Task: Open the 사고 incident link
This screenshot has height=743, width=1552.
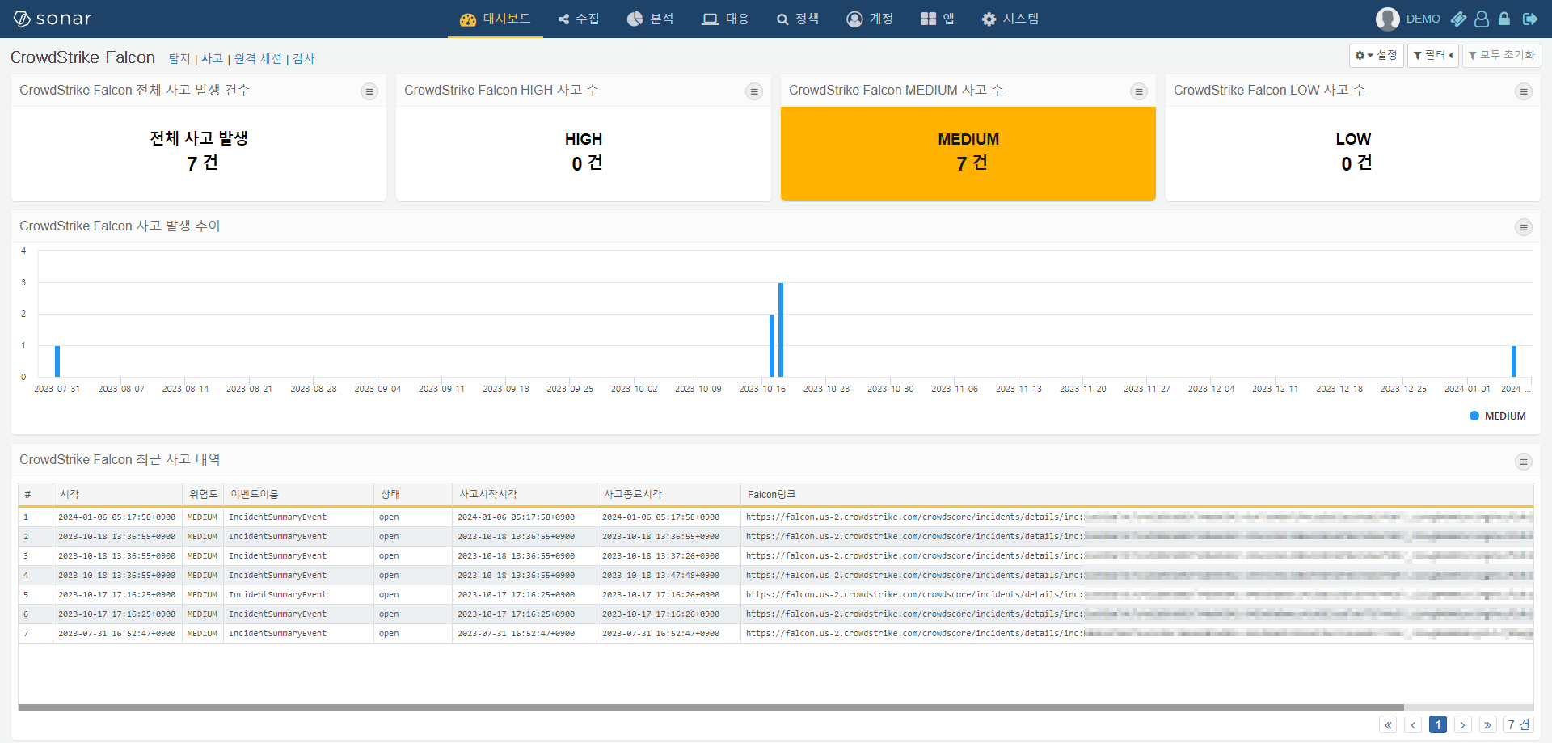Action: pos(212,58)
